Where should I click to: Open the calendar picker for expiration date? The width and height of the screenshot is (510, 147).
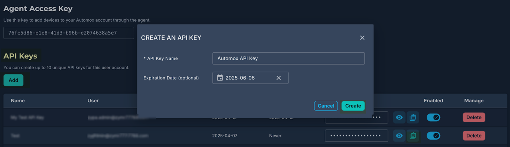click(220, 78)
